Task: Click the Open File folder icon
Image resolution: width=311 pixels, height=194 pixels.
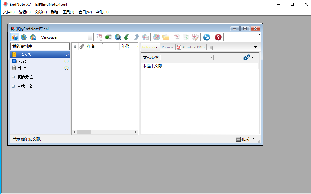Action: tap(166, 37)
